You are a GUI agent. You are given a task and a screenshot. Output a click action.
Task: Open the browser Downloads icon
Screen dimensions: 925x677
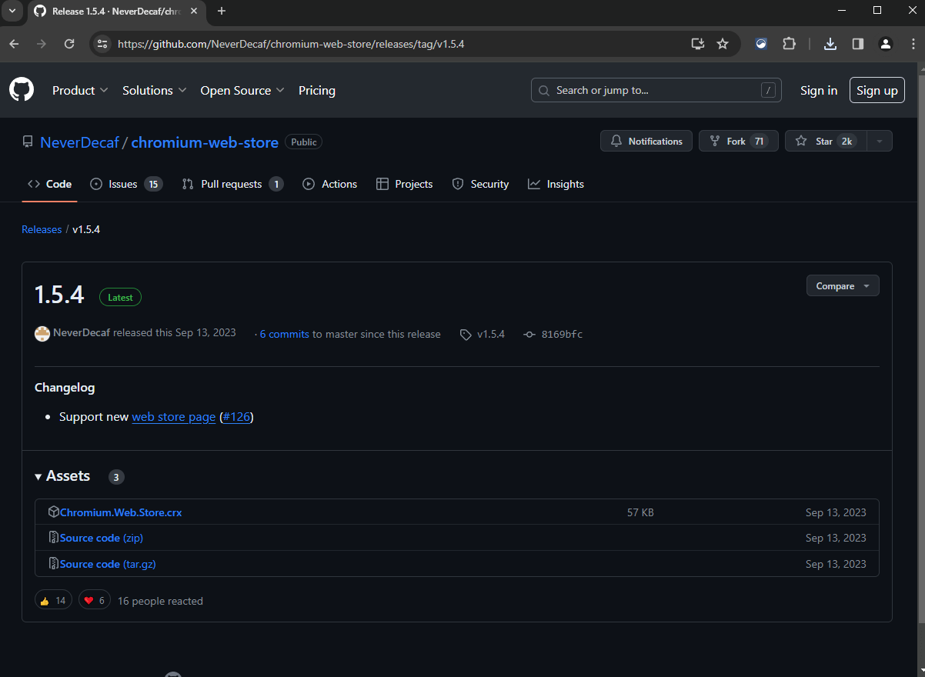(x=830, y=44)
